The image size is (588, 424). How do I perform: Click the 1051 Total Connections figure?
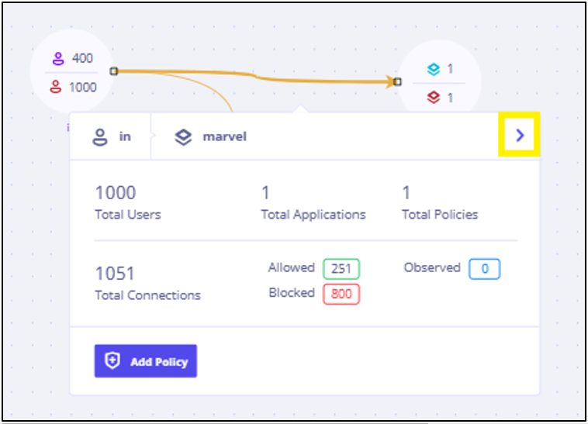pyautogui.click(x=115, y=274)
